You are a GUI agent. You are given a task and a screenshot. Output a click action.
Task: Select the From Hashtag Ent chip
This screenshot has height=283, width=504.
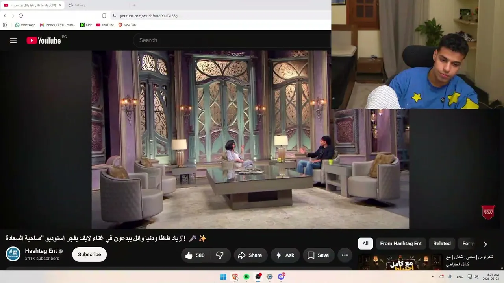point(401,243)
